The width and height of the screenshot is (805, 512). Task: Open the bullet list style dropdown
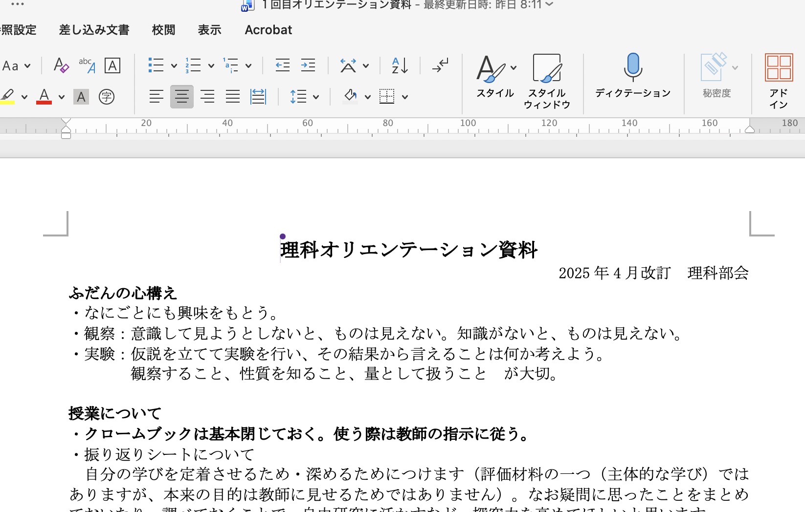tap(174, 65)
